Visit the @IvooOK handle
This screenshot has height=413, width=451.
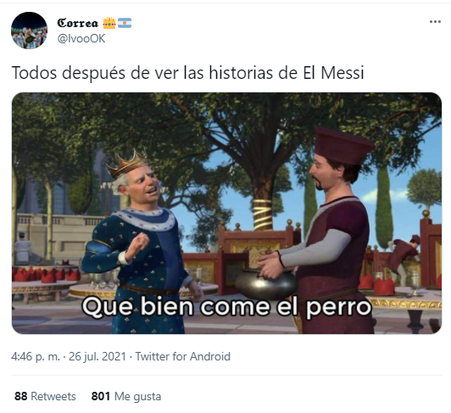click(81, 38)
